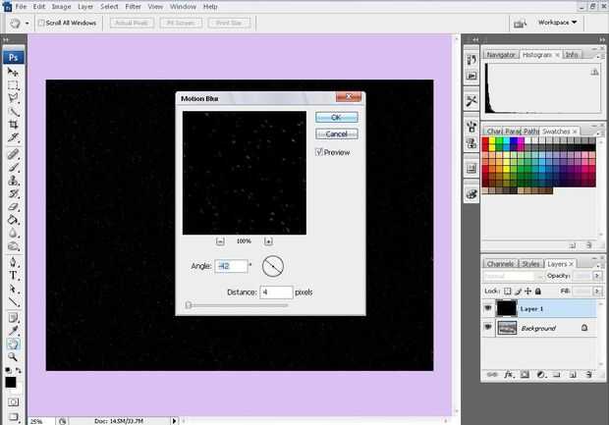Select the Zoom tool
The height and width of the screenshot is (425, 609).
click(x=13, y=356)
